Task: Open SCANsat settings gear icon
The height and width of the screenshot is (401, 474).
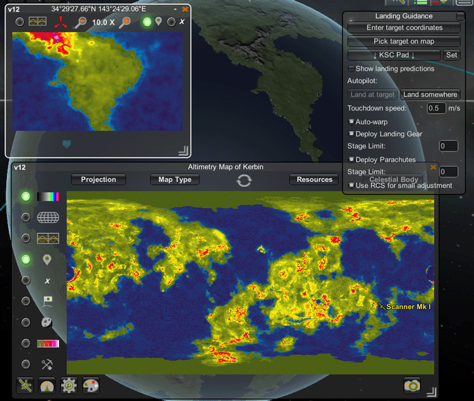Action: point(69,385)
